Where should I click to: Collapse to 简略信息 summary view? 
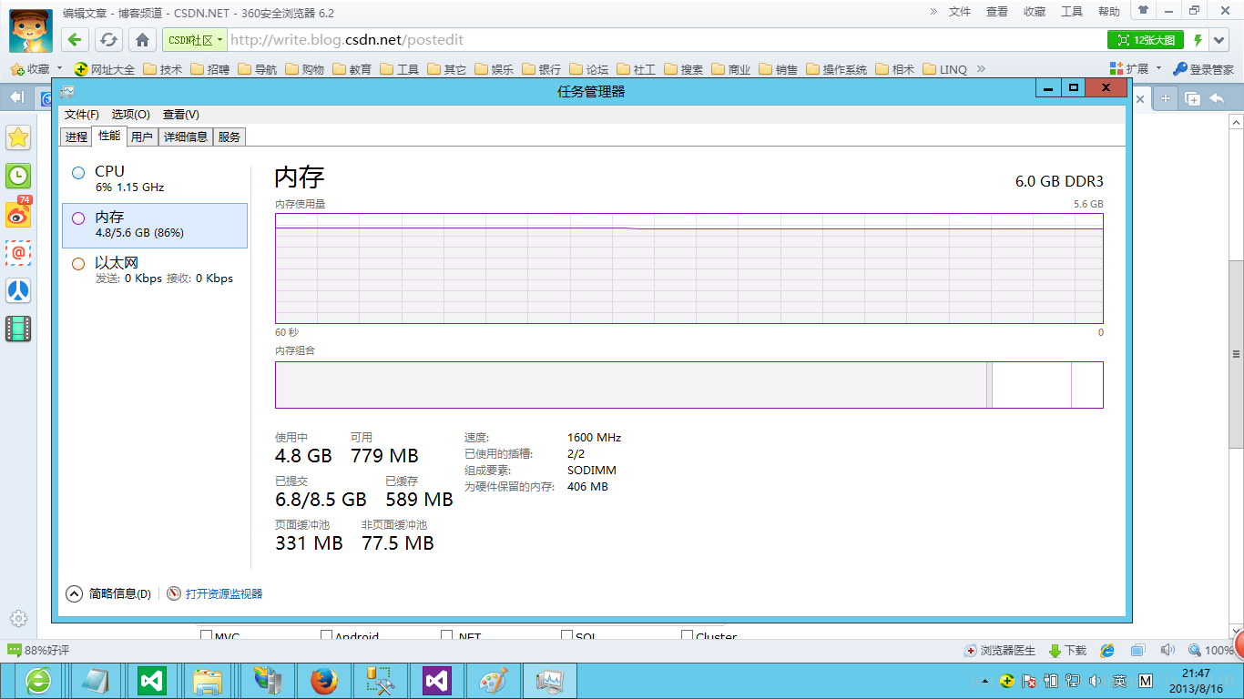tap(108, 593)
